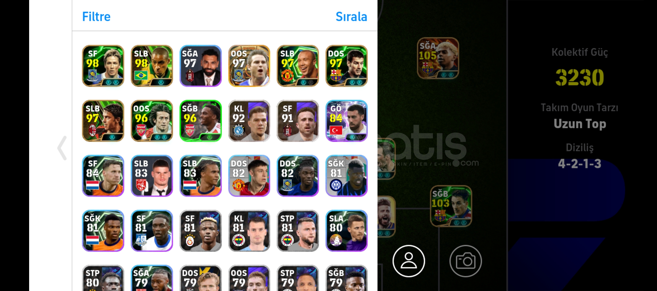
Task: Tap SĞB 103 player on pitch
Action: [451, 206]
